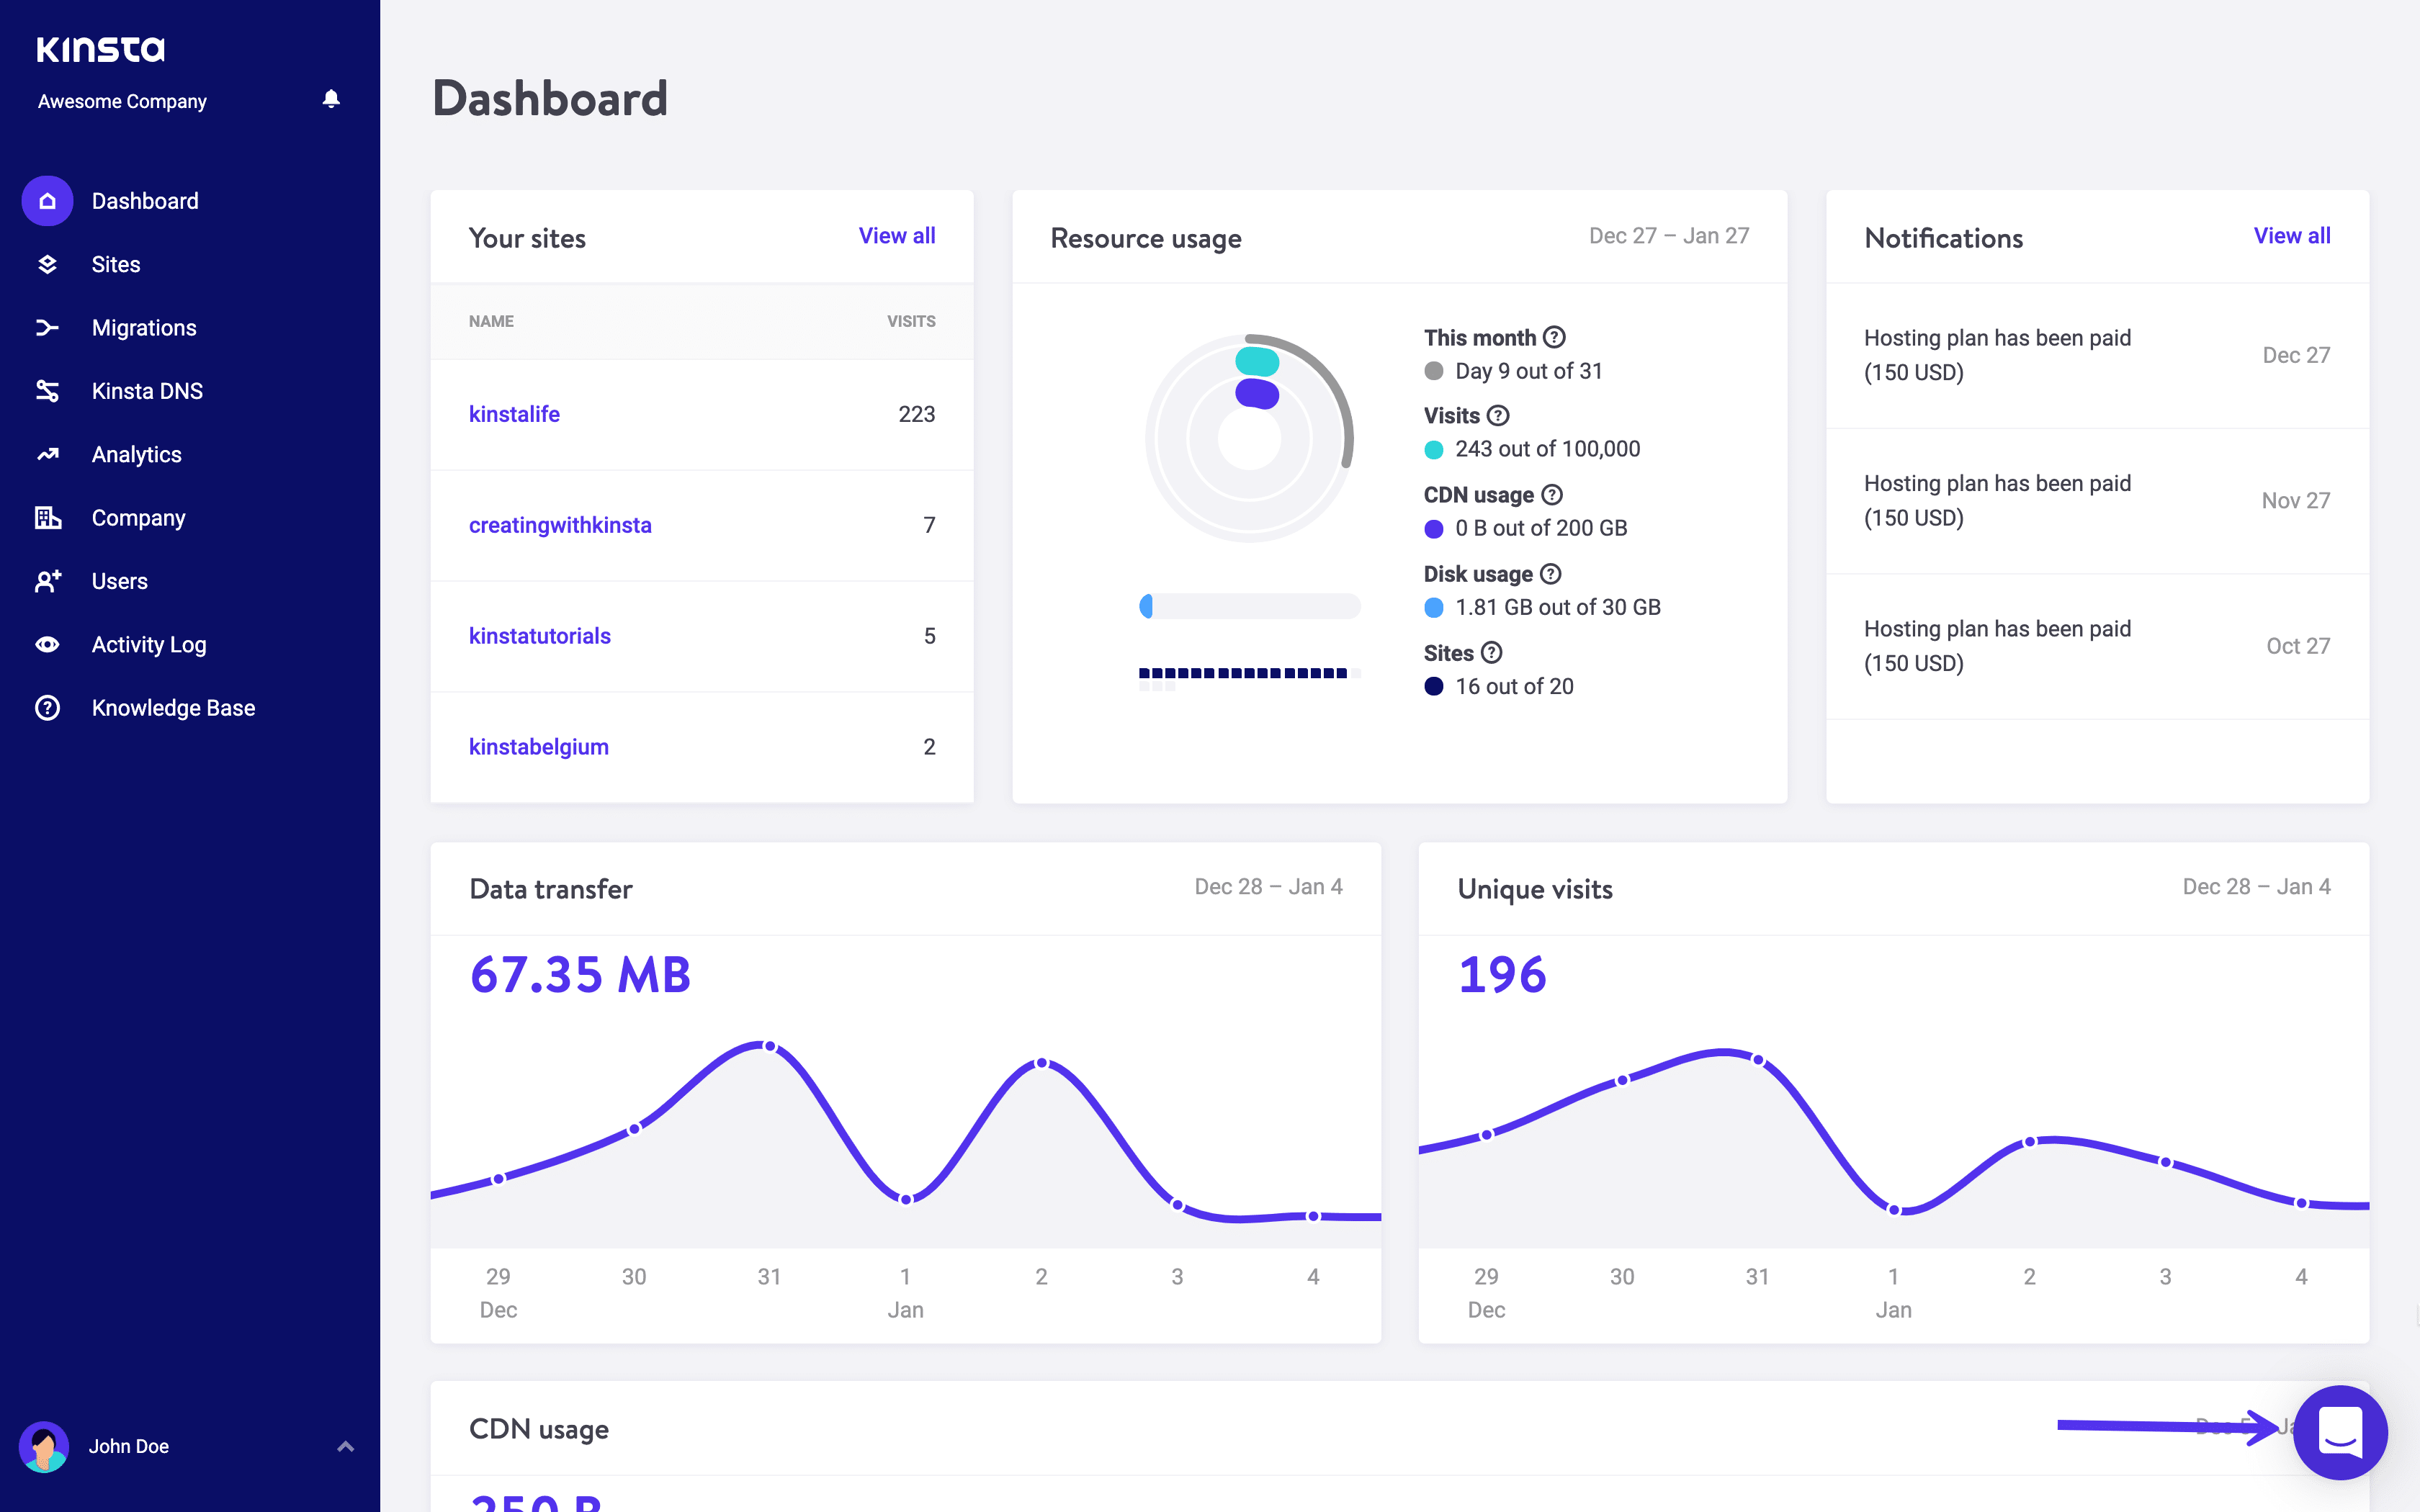Open the kinstatutorials site
The height and width of the screenshot is (1512, 2420).
tap(540, 636)
